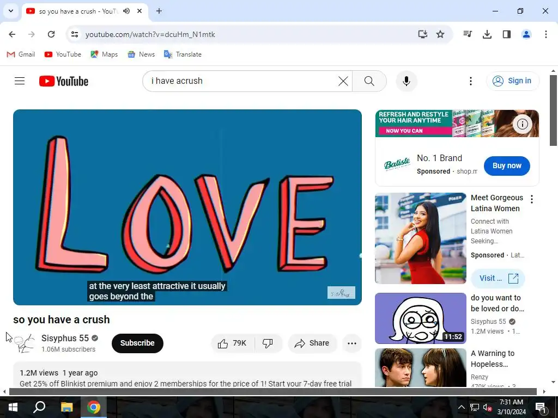Click the Visit button on ad
This screenshot has width=558, height=418.
pyautogui.click(x=498, y=278)
